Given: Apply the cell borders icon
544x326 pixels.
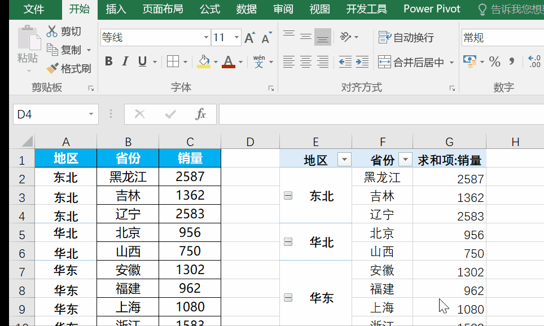Looking at the screenshot, I should [173, 61].
